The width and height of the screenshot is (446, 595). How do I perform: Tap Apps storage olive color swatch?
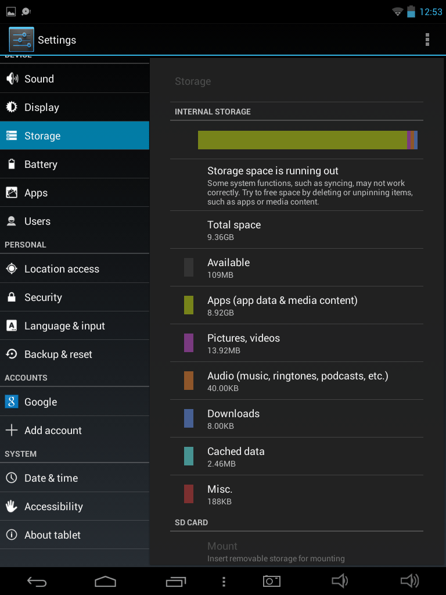point(189,305)
